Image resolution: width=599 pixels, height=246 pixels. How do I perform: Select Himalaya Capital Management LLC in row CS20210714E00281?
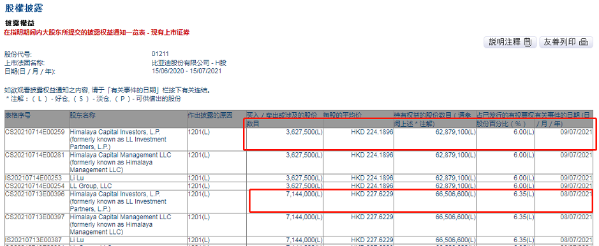(x=121, y=162)
